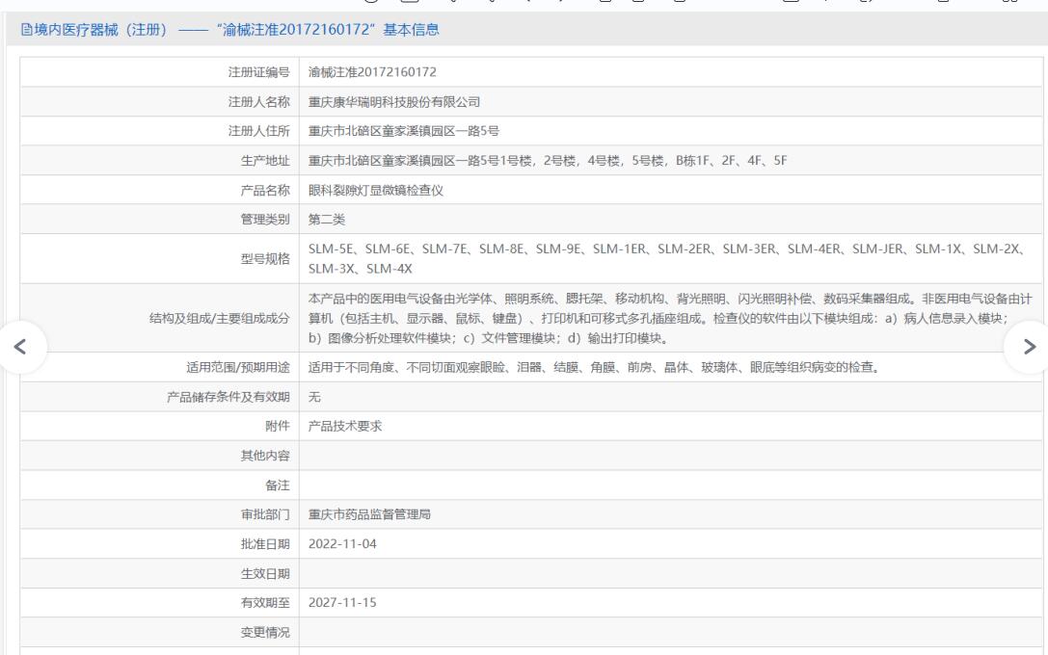Select approving authority 重庆市药品监督管理局
The image size is (1048, 655).
369,514
